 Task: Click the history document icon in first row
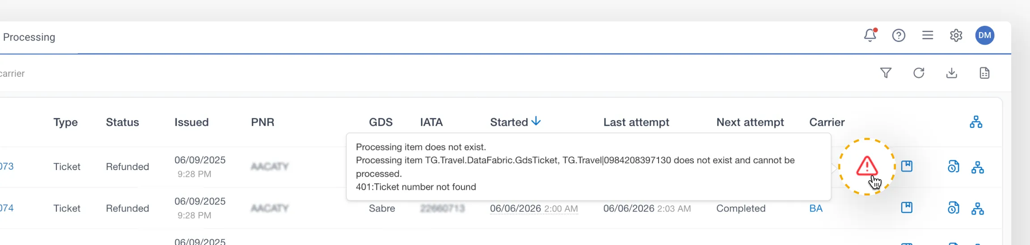pos(953,167)
